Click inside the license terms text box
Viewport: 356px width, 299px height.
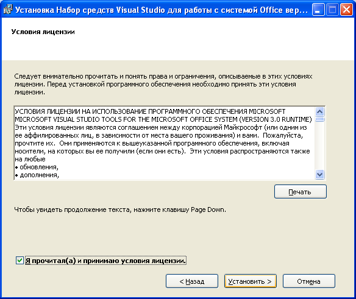tap(165, 143)
